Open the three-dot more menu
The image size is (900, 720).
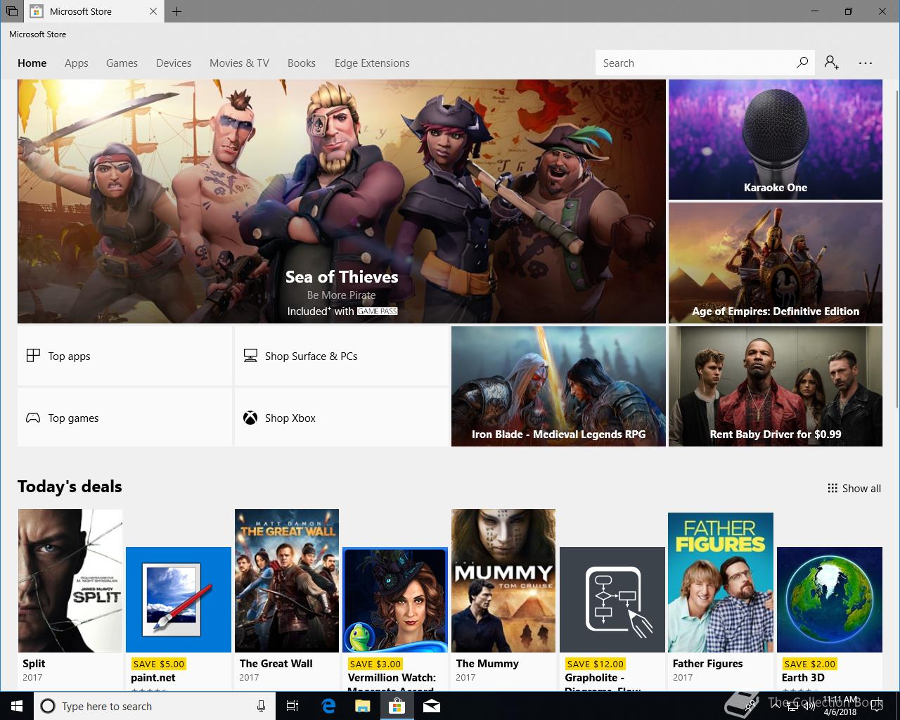pos(866,63)
